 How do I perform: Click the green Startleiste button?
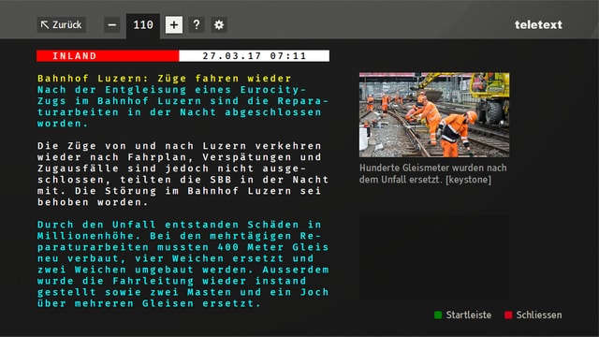(462, 315)
